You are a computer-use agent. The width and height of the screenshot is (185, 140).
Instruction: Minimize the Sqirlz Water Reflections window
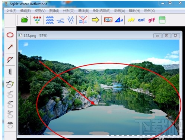pos(163,3)
